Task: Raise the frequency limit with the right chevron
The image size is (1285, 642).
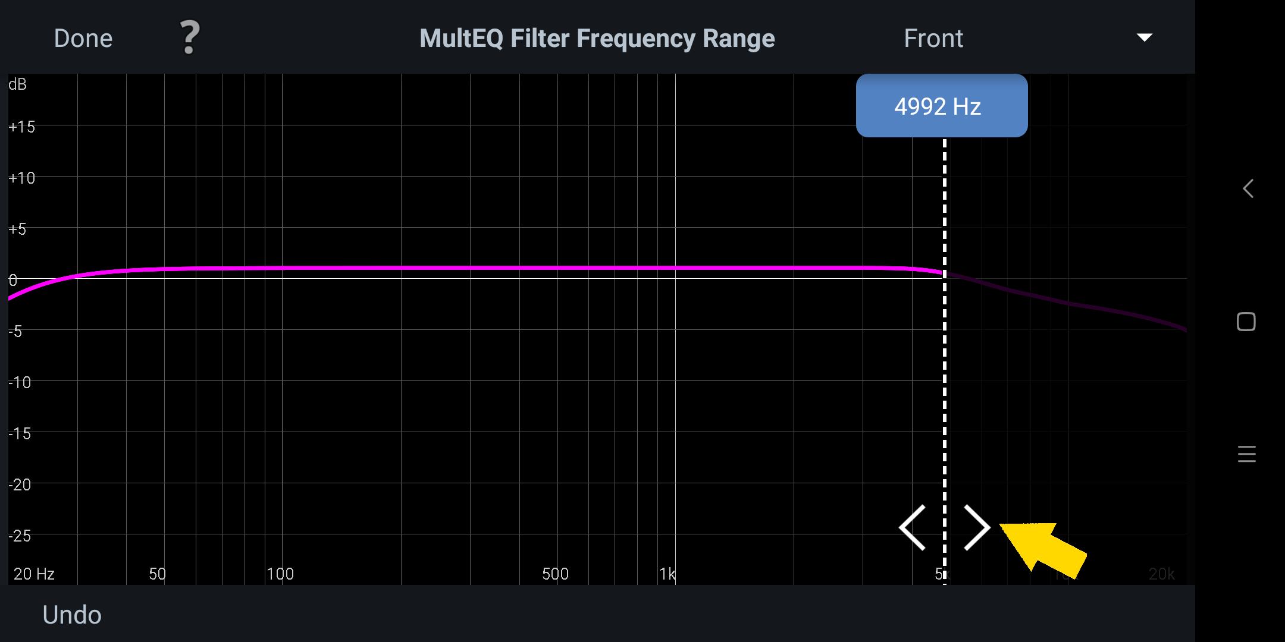Action: tap(976, 527)
